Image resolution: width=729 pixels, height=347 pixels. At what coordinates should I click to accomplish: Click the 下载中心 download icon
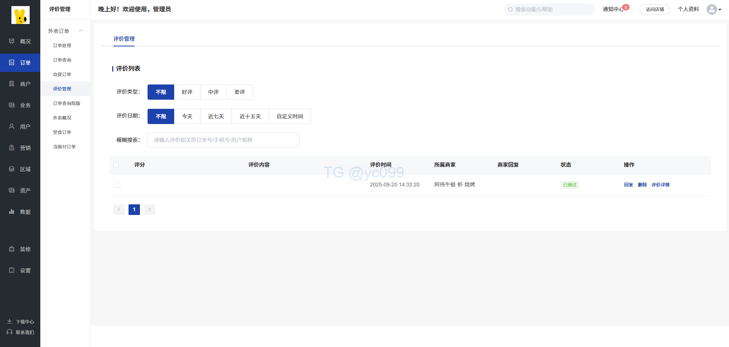pos(10,322)
